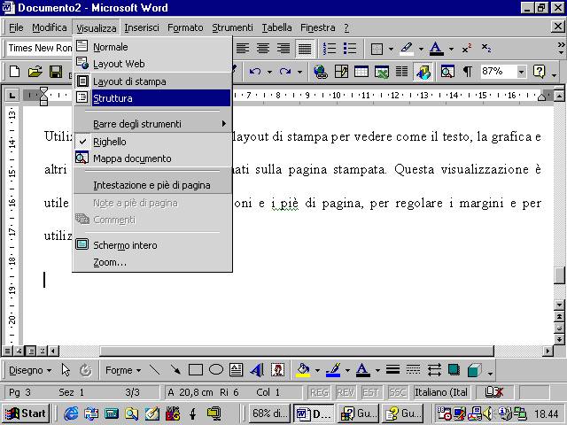
Task: Apply bulleted list
Action: [350, 49]
